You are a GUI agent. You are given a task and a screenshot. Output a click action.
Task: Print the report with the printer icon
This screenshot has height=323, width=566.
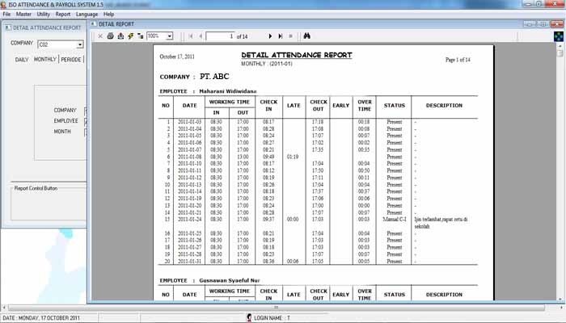(111, 36)
